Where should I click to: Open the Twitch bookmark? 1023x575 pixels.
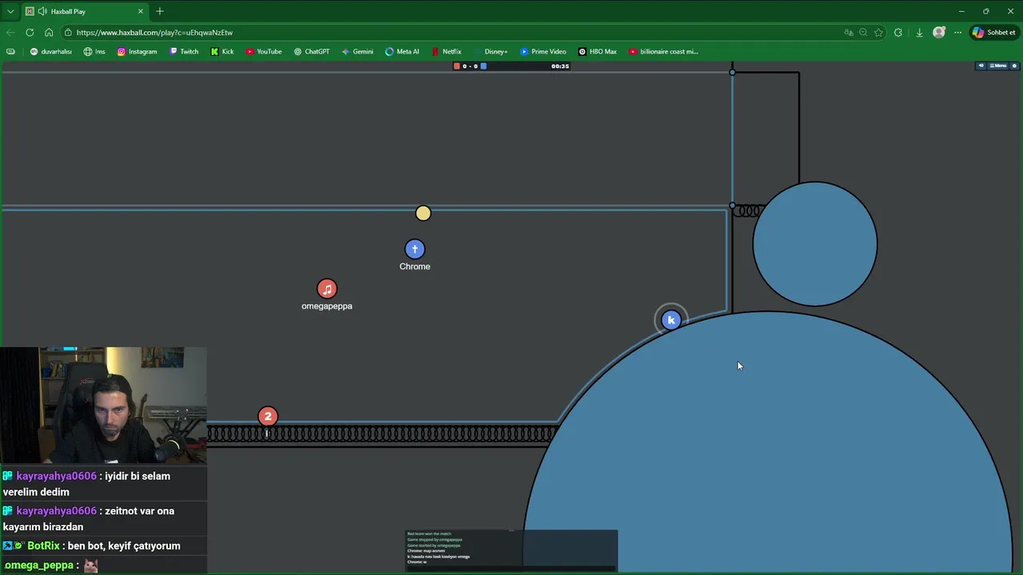(x=184, y=51)
